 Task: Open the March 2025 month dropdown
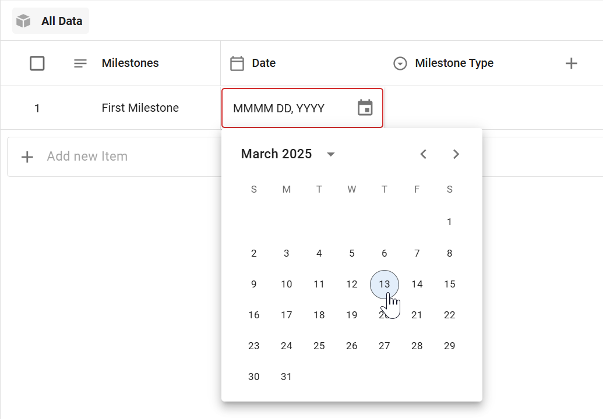[330, 154]
